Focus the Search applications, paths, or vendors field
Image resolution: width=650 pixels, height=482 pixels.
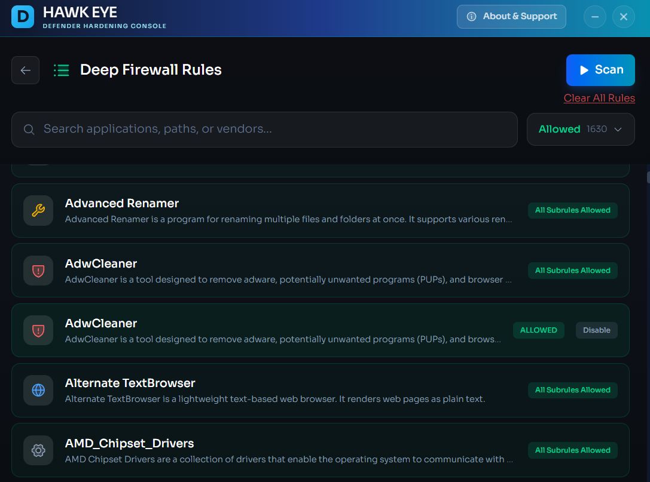click(x=264, y=129)
